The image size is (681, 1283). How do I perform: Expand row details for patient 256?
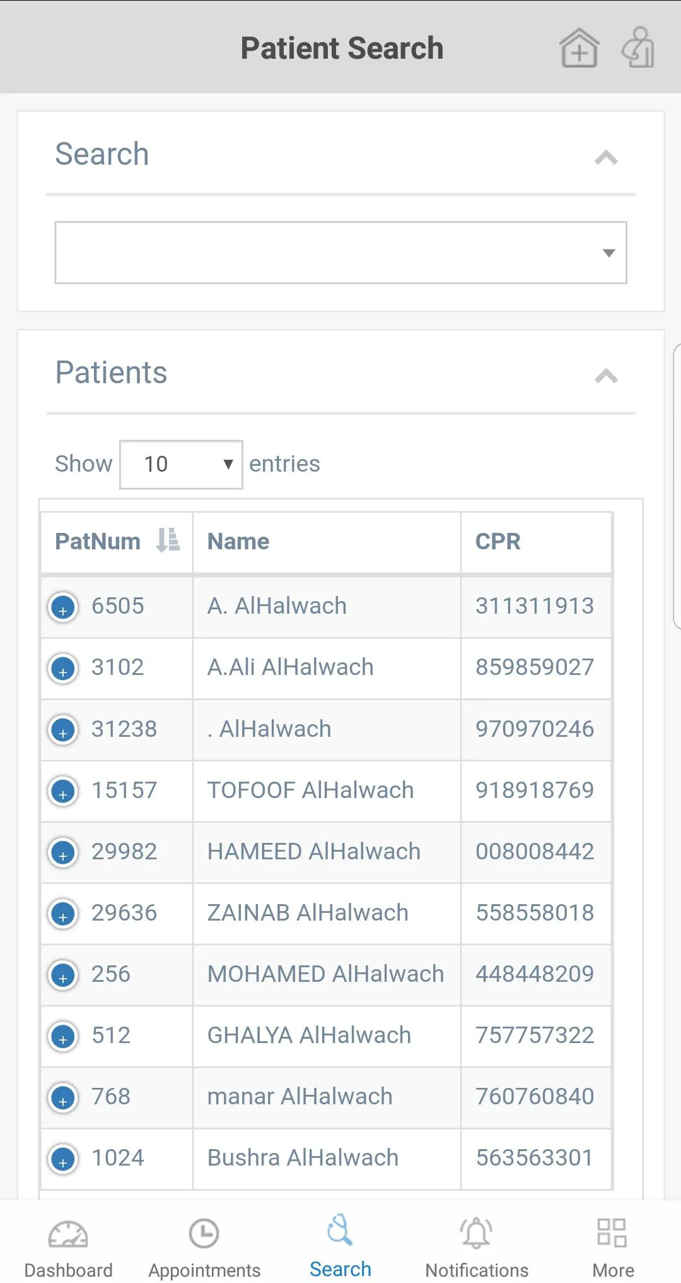coord(63,976)
